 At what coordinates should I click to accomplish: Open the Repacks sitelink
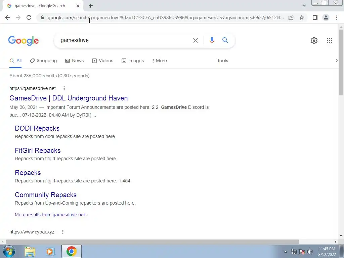(x=28, y=173)
